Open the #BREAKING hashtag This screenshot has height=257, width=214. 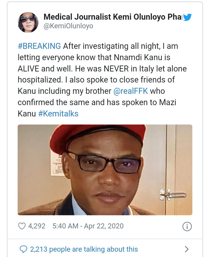pyautogui.click(x=39, y=46)
